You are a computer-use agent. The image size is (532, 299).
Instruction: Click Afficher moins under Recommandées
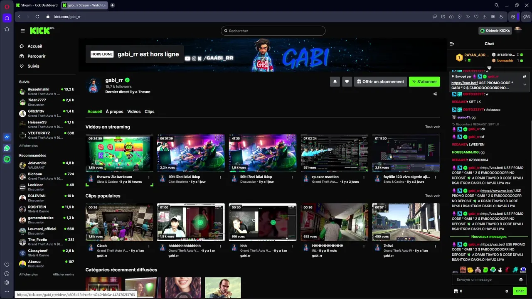pyautogui.click(x=63, y=274)
